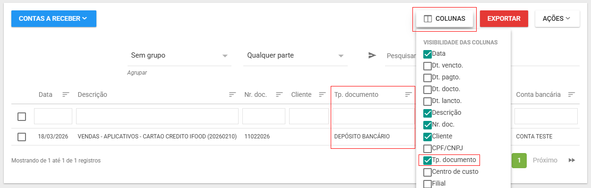This screenshot has width=591, height=188.
Task: Click the Colunas button
Action: click(445, 19)
